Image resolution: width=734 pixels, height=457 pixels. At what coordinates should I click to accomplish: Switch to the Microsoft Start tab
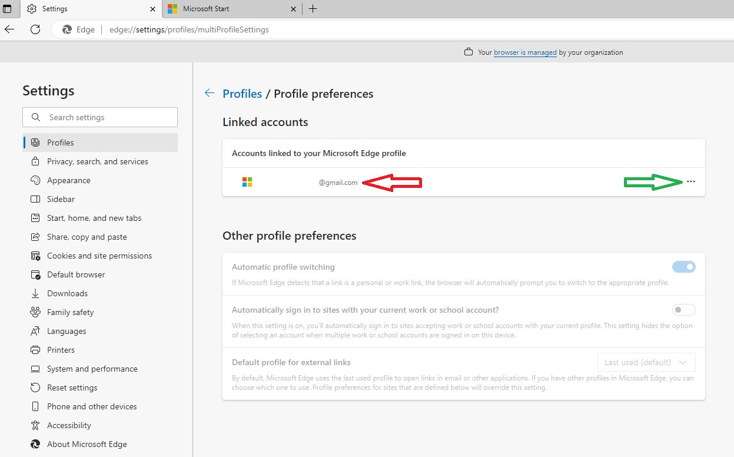[233, 9]
